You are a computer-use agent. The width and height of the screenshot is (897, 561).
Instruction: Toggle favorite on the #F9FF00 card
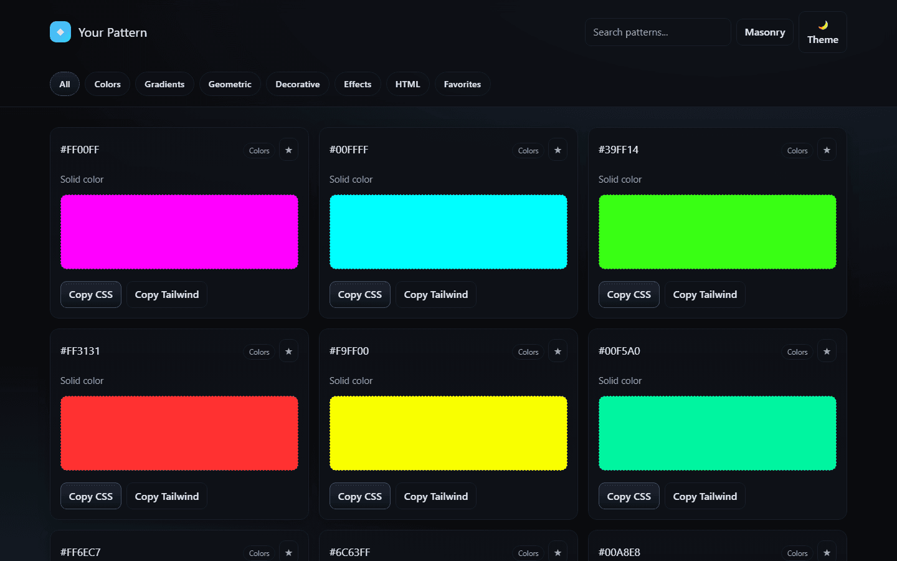pyautogui.click(x=558, y=351)
